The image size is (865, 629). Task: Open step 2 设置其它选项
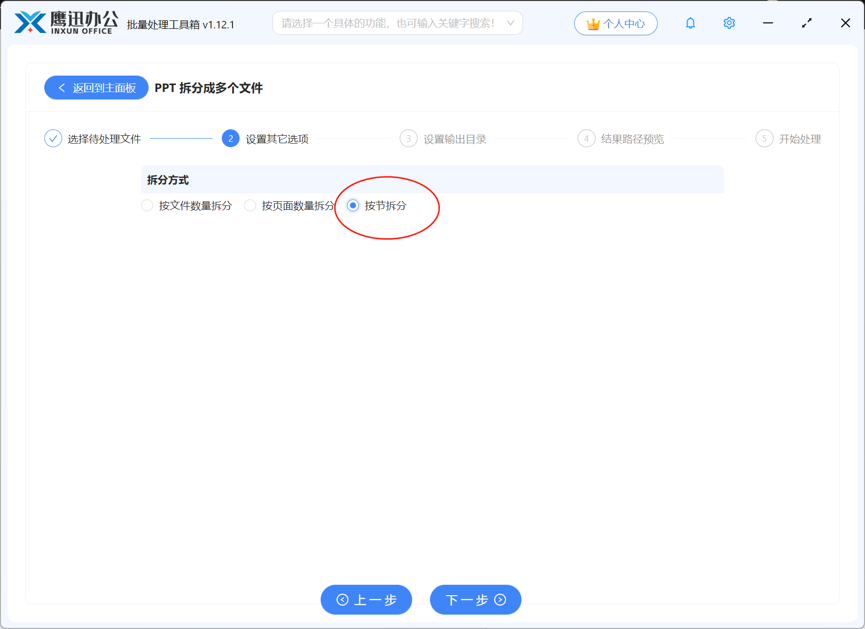(x=230, y=138)
